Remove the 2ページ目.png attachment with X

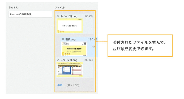[x=58, y=60]
